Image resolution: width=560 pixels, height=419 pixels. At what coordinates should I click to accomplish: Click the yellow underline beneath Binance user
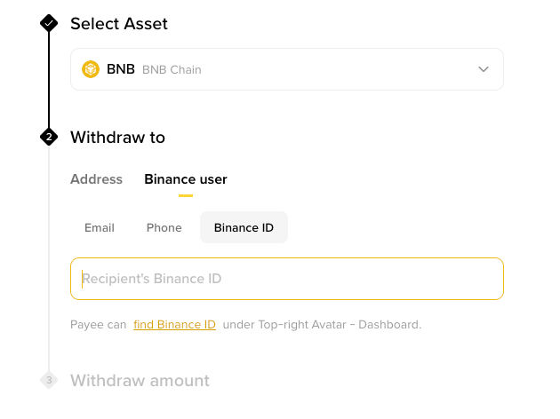(186, 196)
